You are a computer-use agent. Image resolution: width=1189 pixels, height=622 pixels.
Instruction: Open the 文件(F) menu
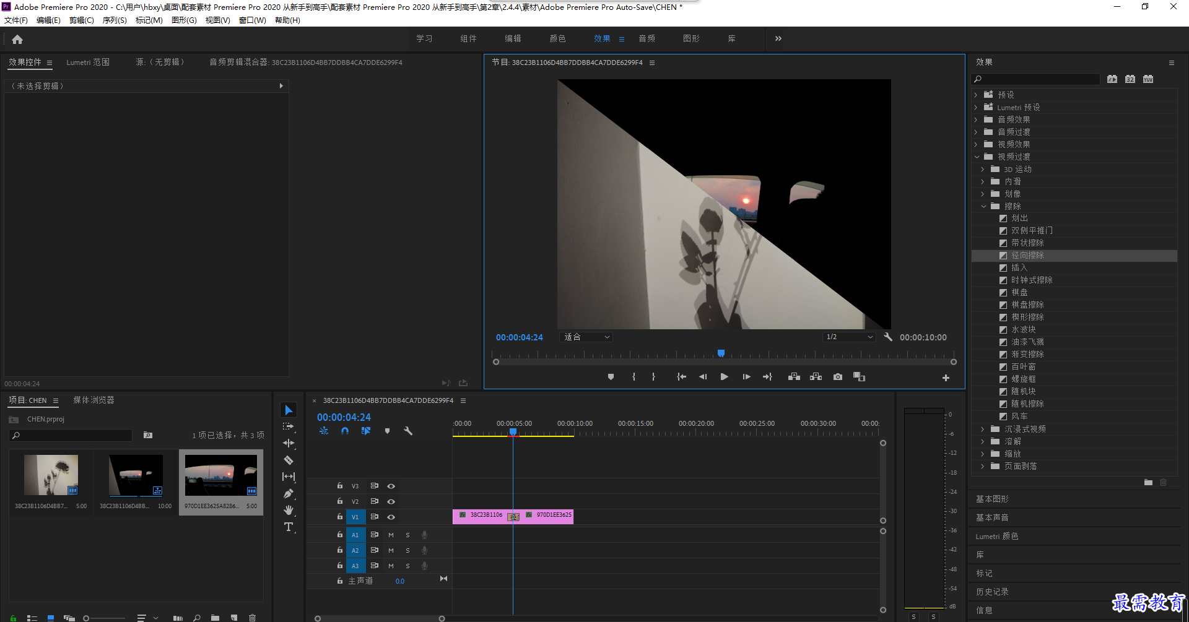coord(16,20)
